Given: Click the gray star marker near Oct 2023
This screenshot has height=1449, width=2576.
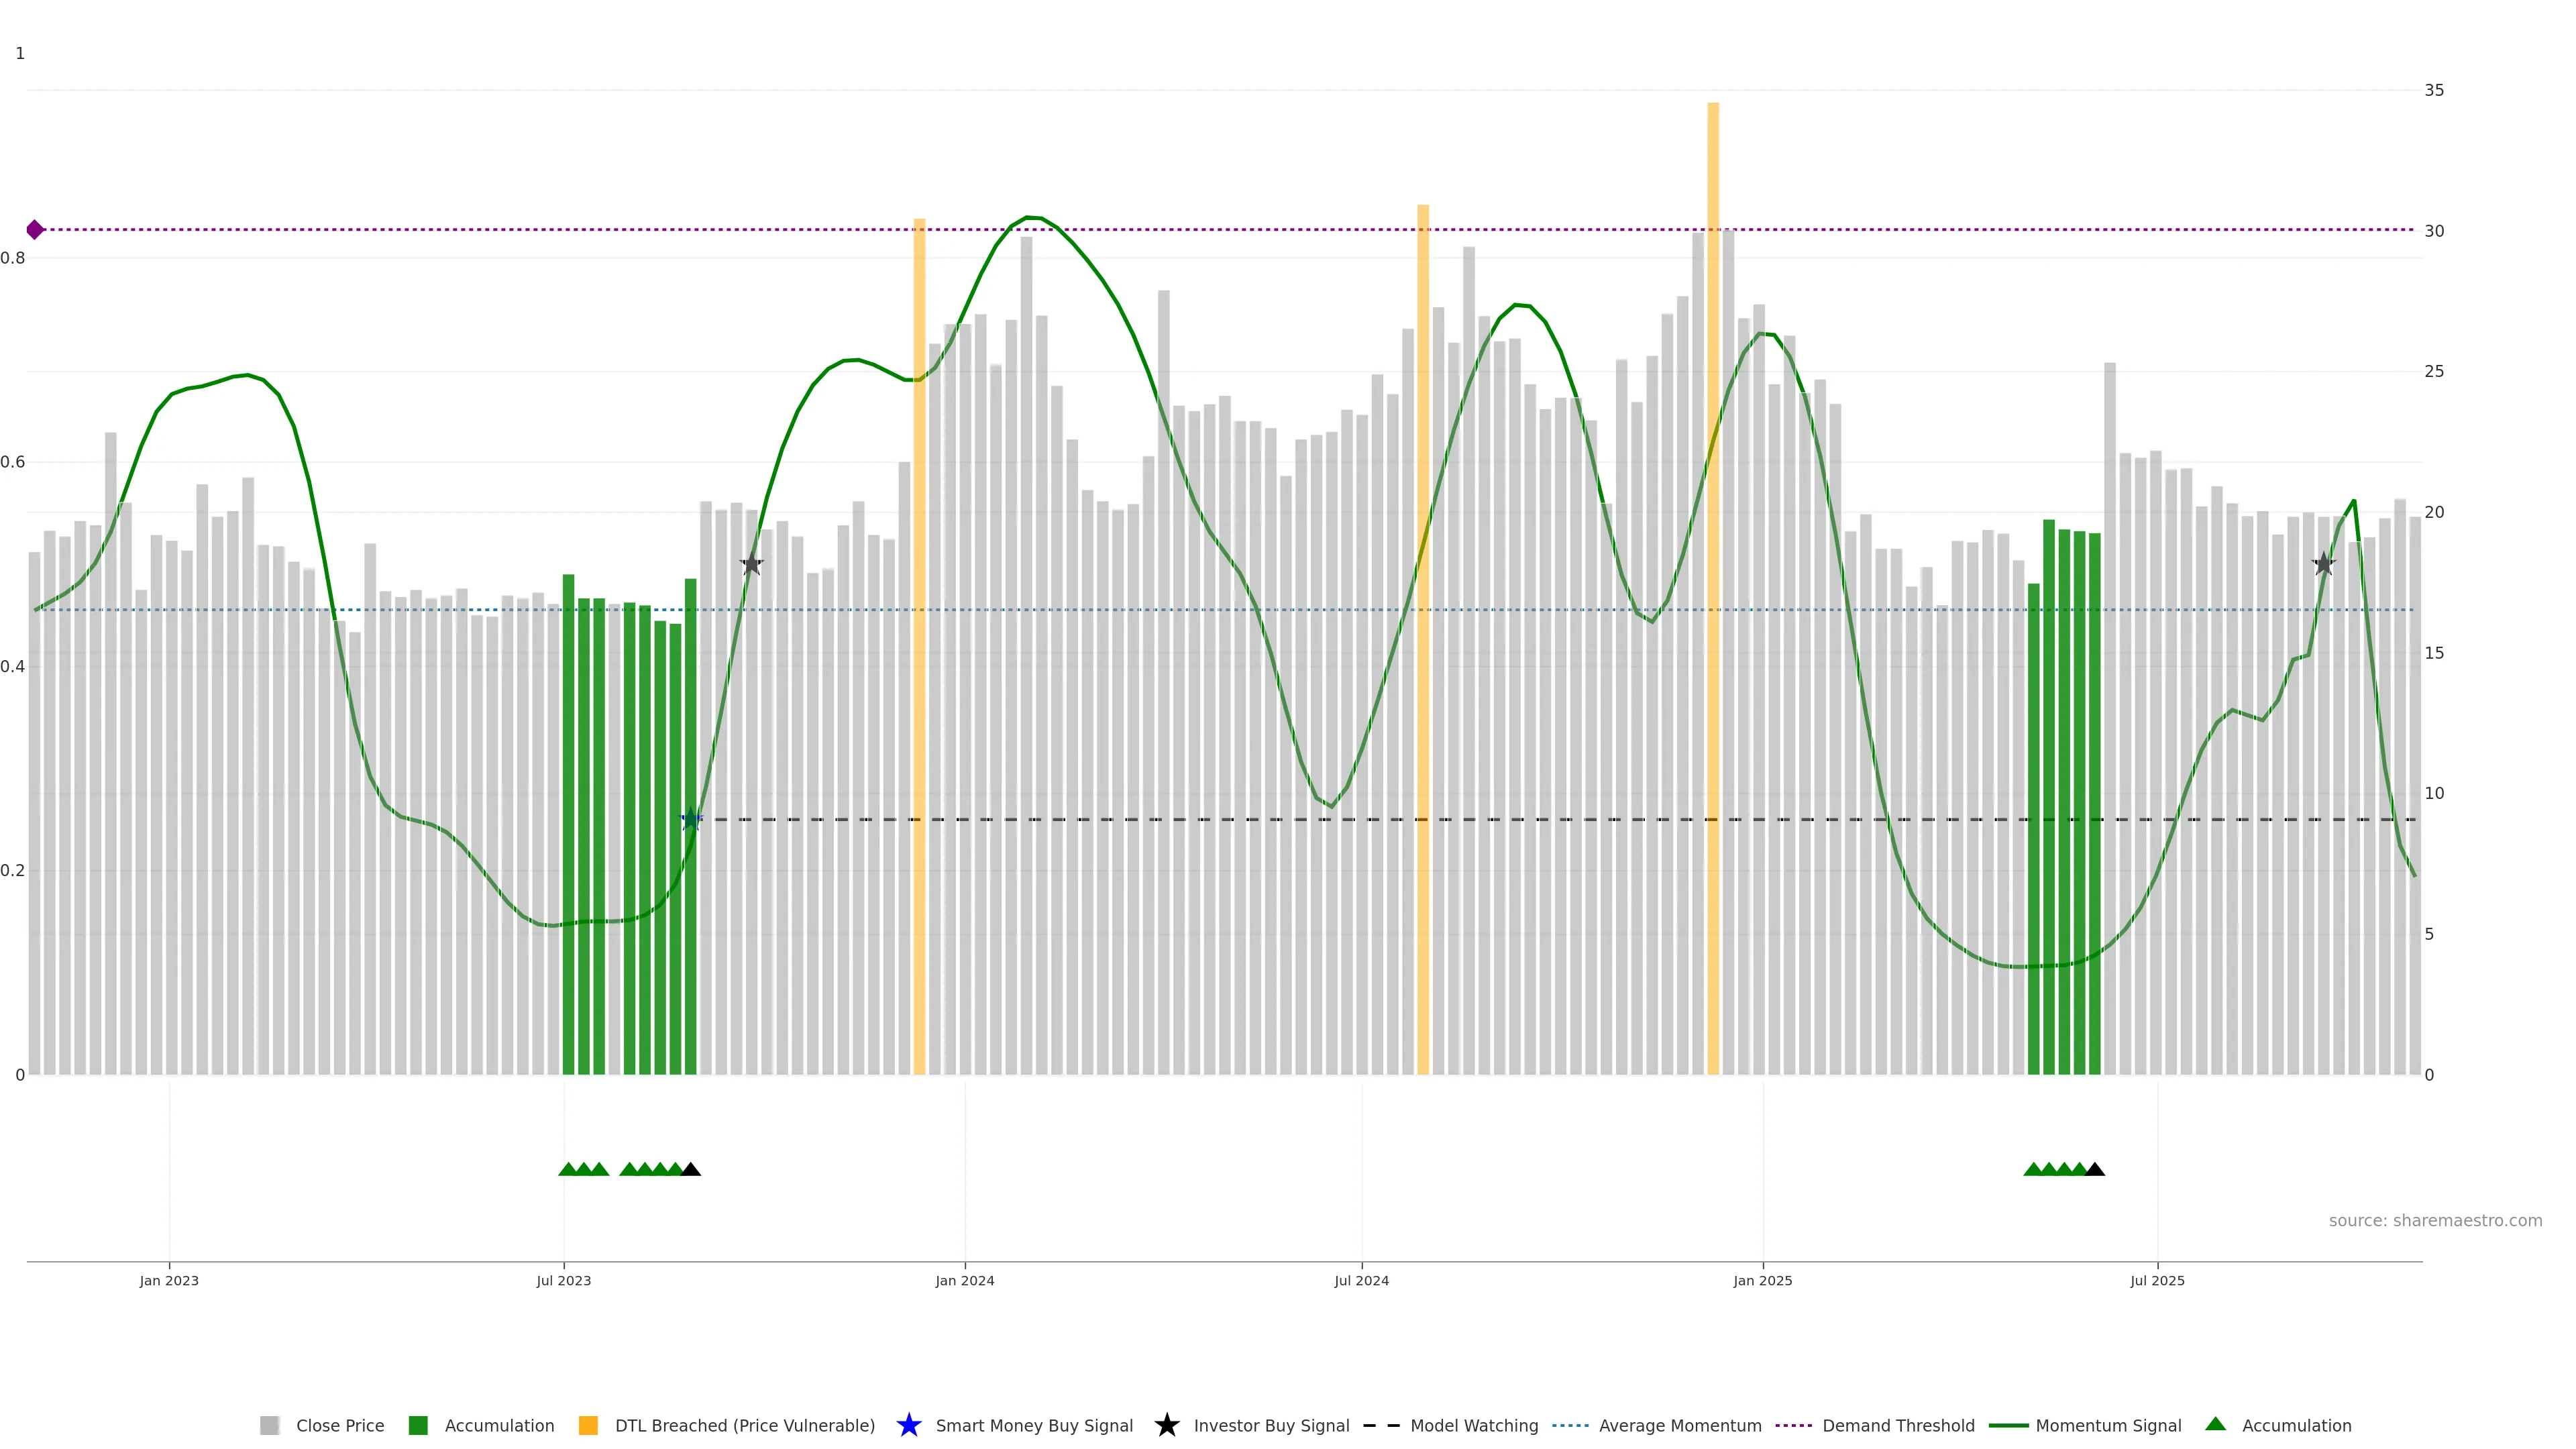Looking at the screenshot, I should (752, 565).
